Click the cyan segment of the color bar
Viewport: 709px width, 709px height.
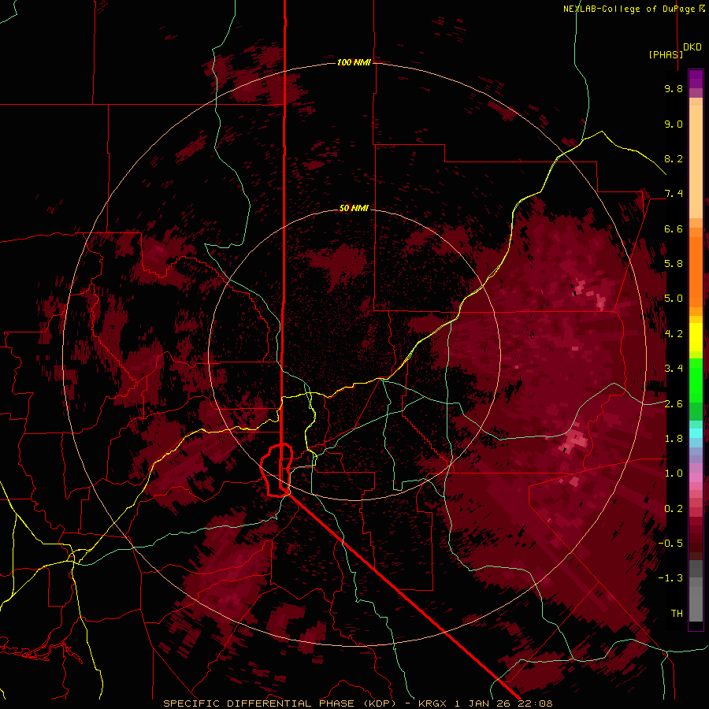(696, 432)
